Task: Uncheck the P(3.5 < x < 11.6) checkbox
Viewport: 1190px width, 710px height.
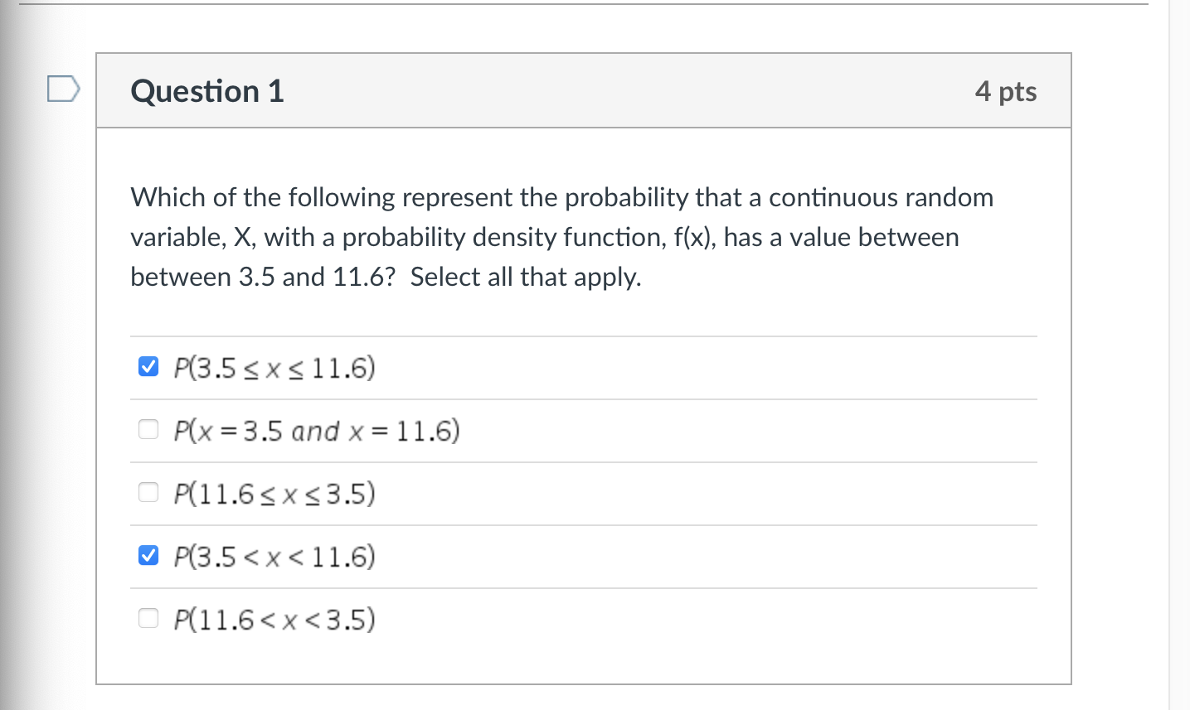Action: (148, 555)
